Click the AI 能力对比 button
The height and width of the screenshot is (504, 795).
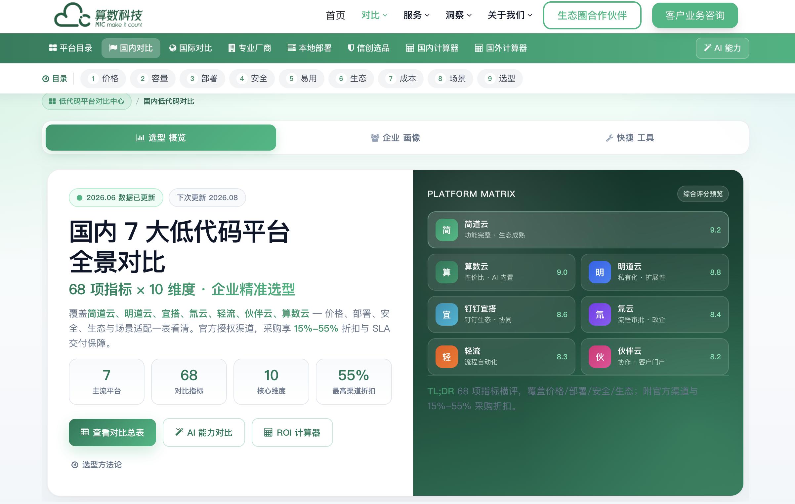(x=204, y=433)
